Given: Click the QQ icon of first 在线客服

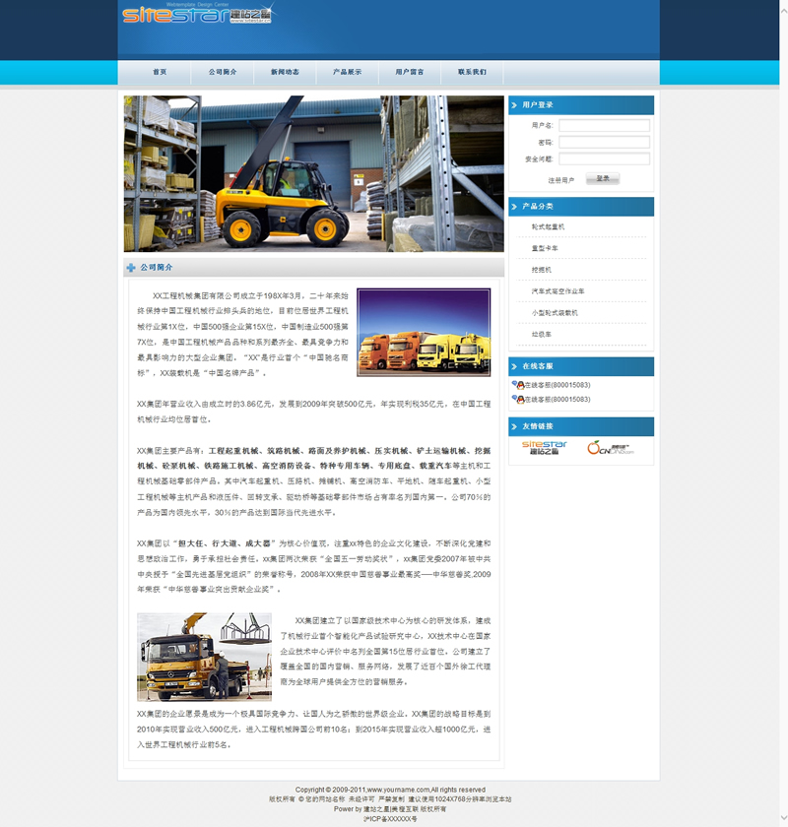Looking at the screenshot, I should [x=518, y=385].
